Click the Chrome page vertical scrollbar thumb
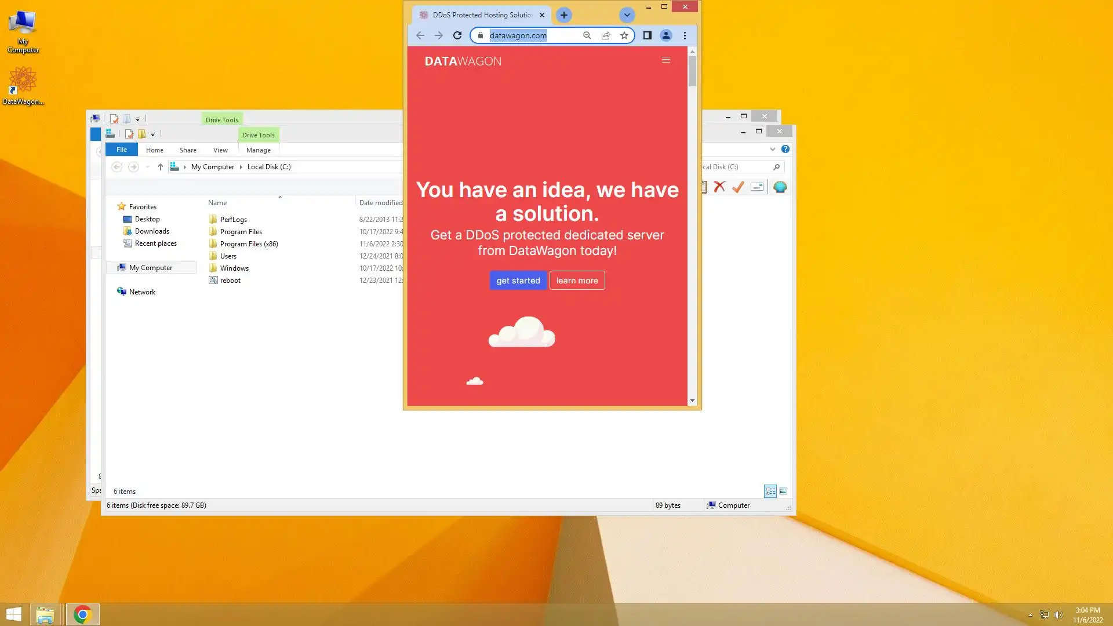This screenshot has width=1113, height=626. coord(692,72)
